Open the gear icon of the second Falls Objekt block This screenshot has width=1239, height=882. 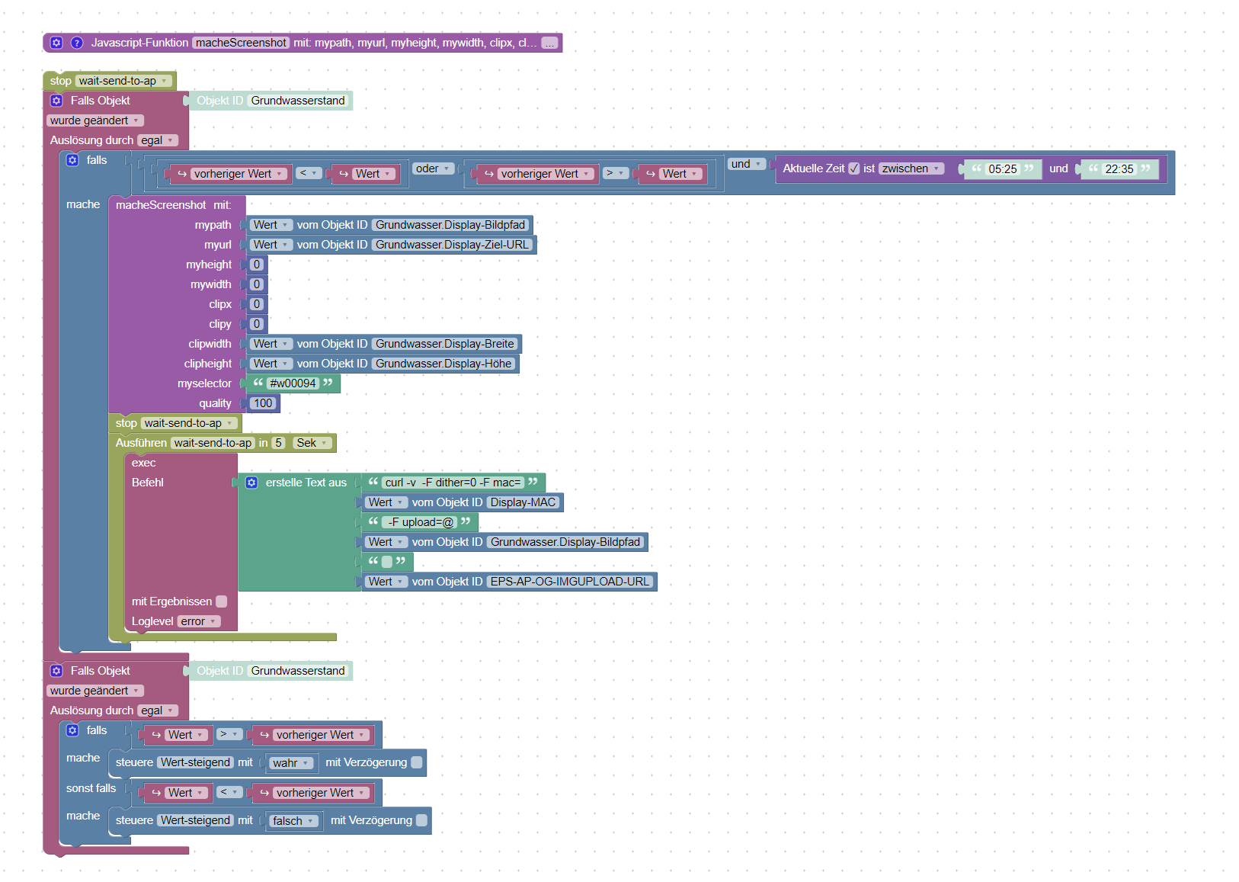(x=56, y=671)
